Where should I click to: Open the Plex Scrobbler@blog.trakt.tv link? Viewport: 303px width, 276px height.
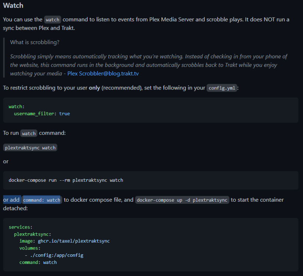103,74
